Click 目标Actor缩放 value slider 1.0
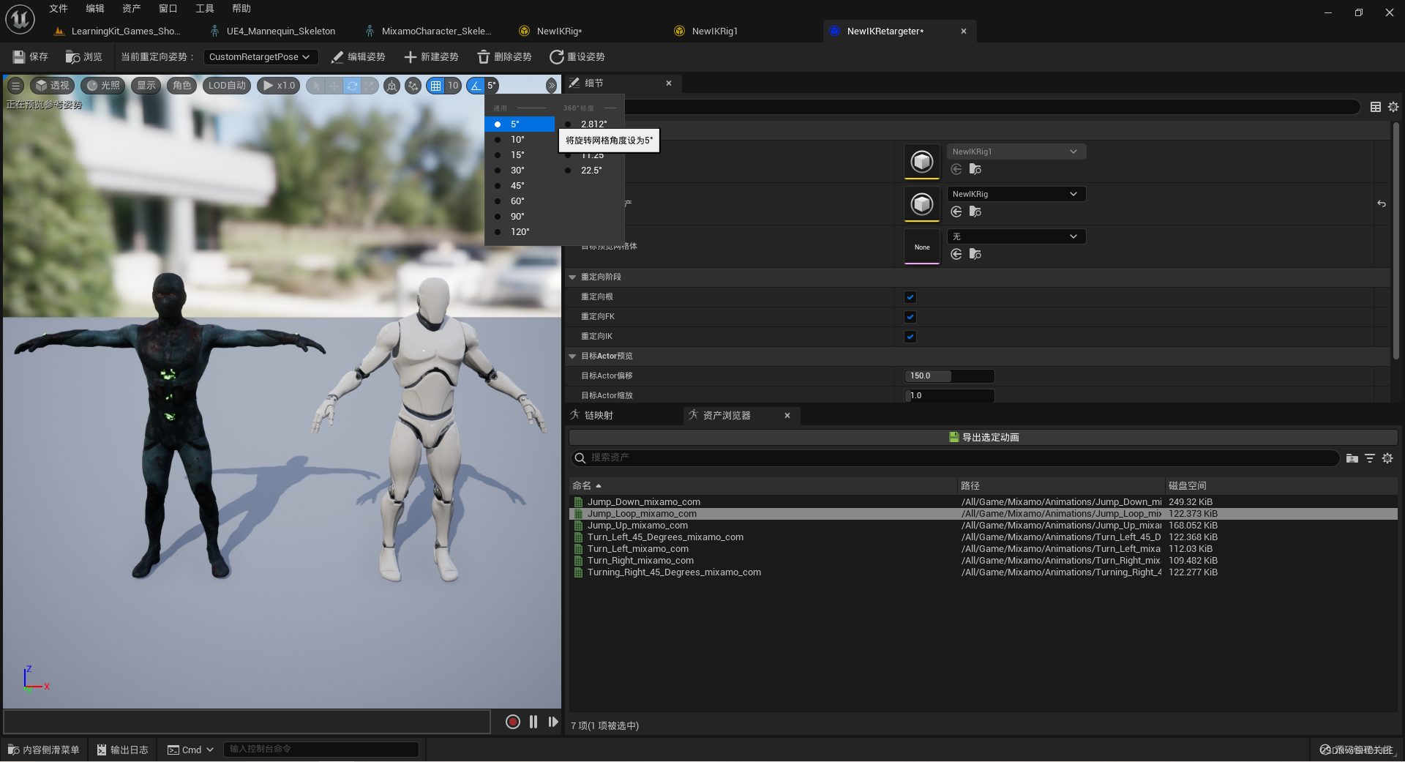Screen dimensions: 1405x762 [x=950, y=396]
